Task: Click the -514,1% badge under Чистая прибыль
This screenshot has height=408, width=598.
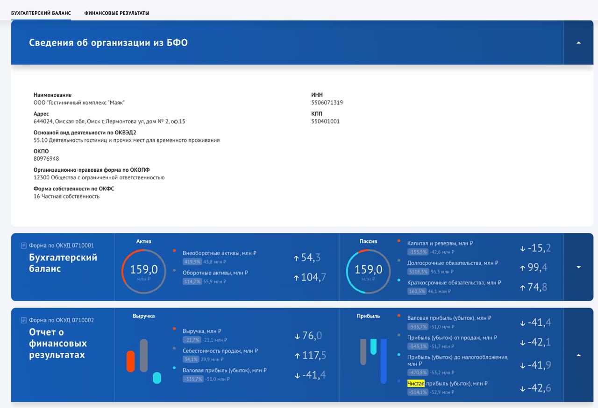Action: coord(417,392)
